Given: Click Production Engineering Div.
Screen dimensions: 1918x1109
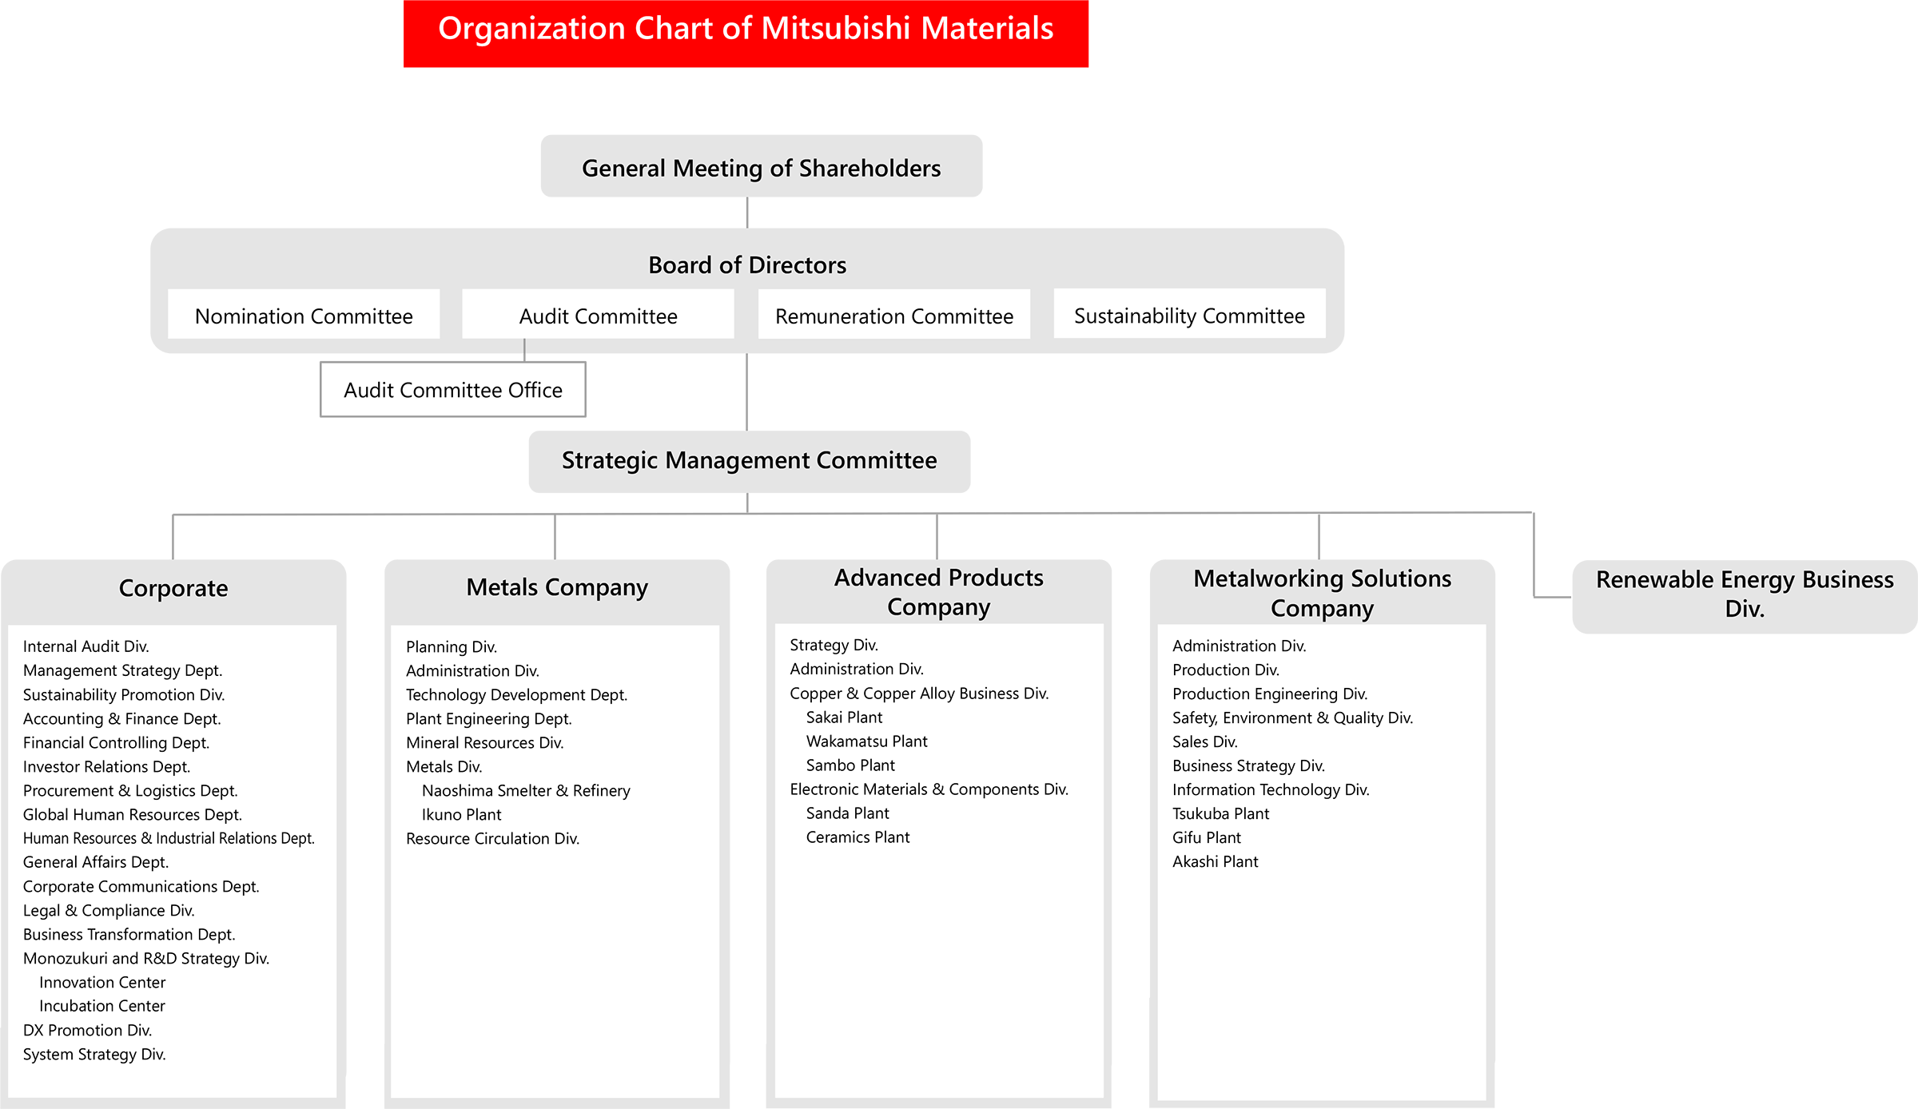Looking at the screenshot, I should tap(1271, 694).
